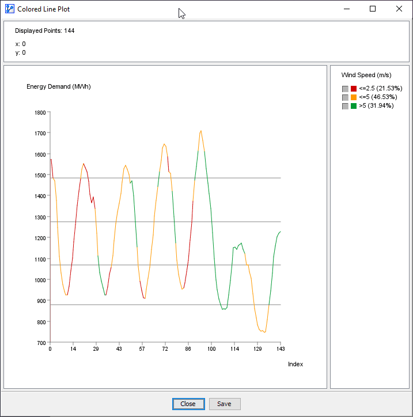Click the Index x-axis label
The image size is (413, 417).
point(295,364)
